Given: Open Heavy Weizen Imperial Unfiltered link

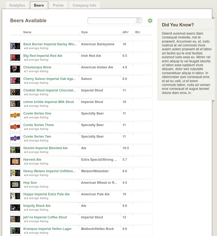Looking at the screenshot, I should click(49, 171).
